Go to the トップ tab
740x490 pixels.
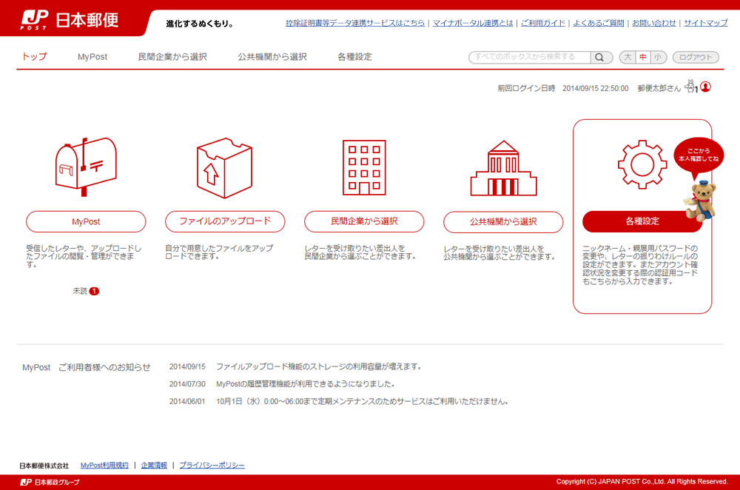point(35,57)
